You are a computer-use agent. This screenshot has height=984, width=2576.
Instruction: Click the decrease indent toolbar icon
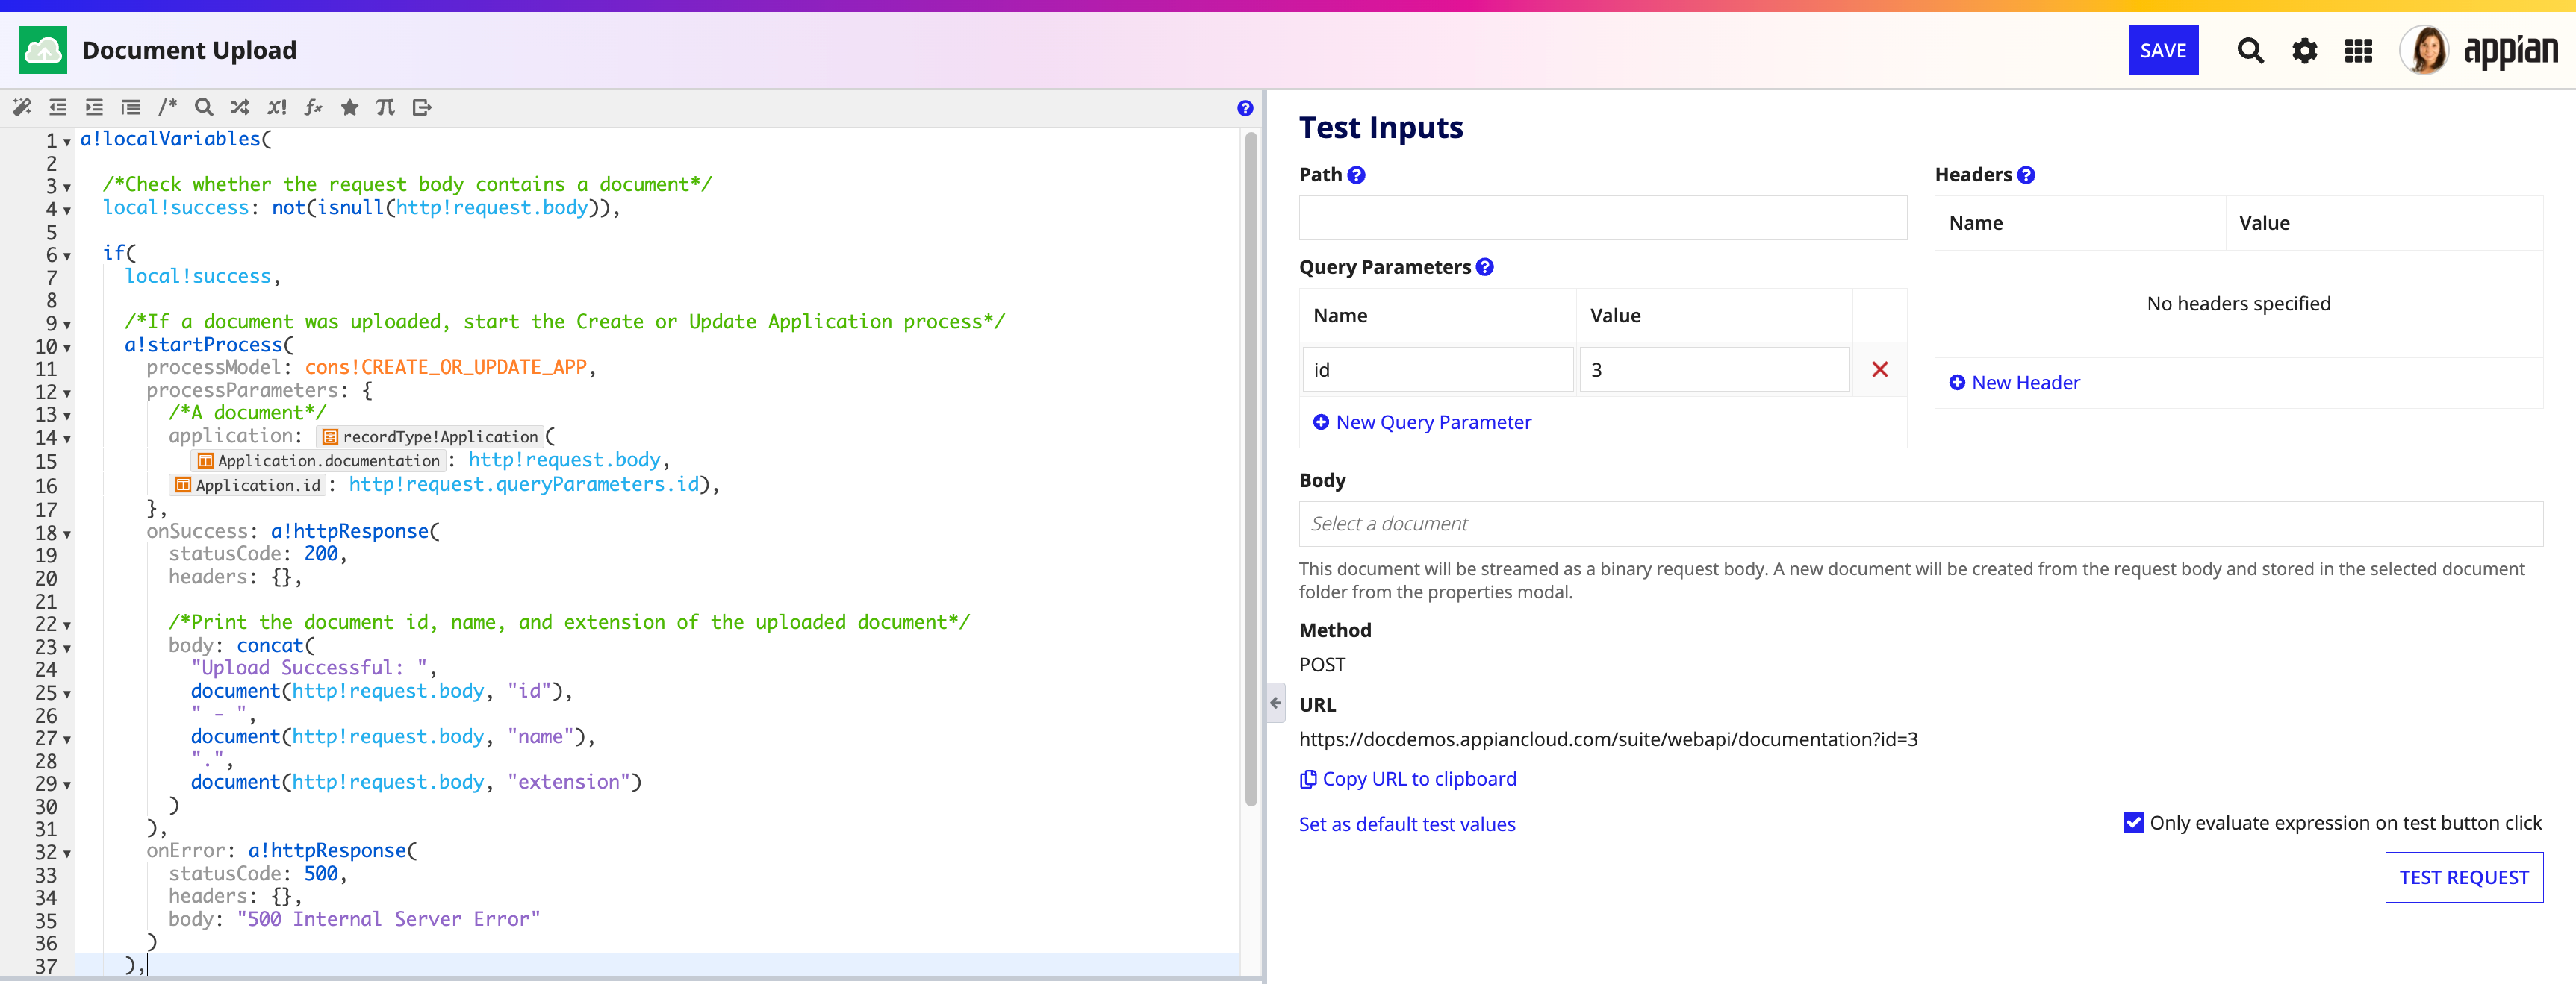58,107
